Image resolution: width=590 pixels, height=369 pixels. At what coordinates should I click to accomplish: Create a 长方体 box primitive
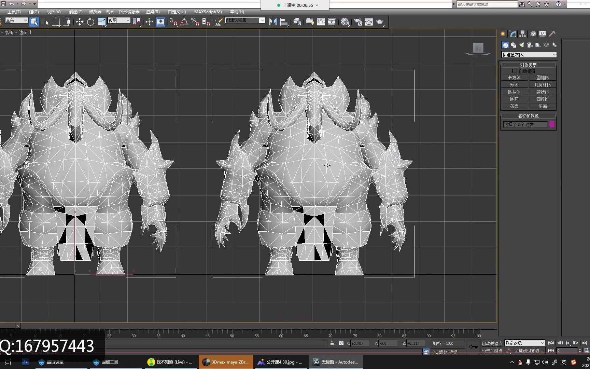[x=514, y=78]
